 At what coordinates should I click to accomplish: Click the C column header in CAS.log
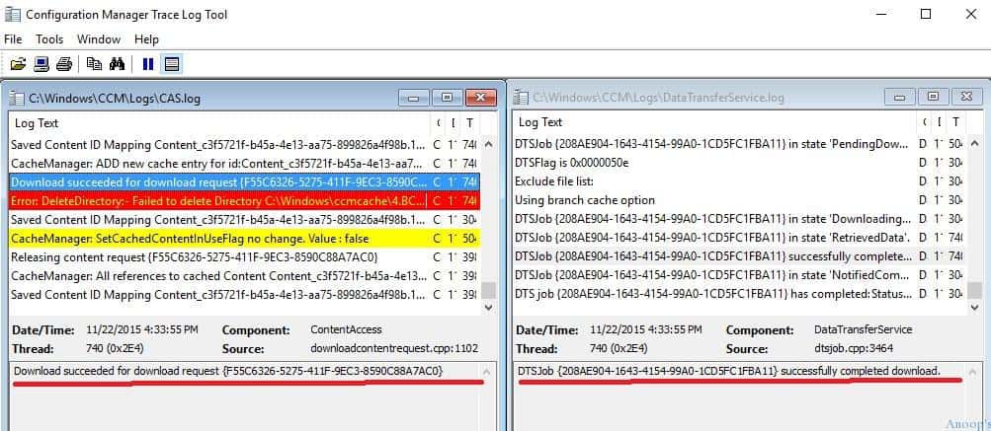(438, 123)
